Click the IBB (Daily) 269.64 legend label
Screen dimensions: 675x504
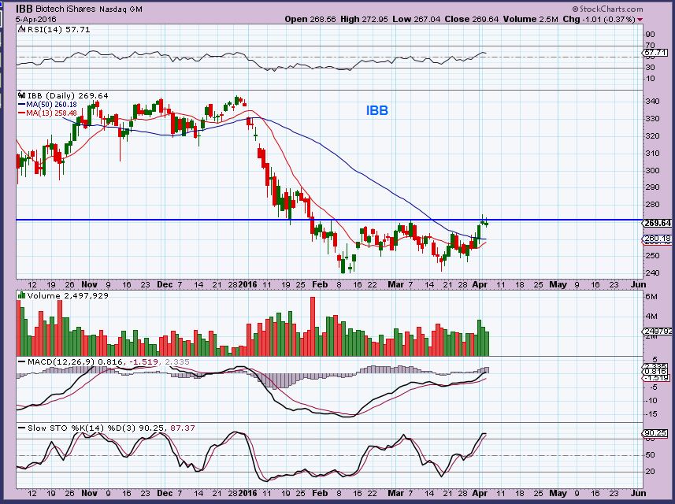(x=68, y=95)
